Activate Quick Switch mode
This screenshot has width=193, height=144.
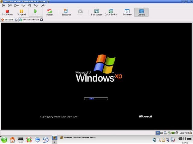111,12
